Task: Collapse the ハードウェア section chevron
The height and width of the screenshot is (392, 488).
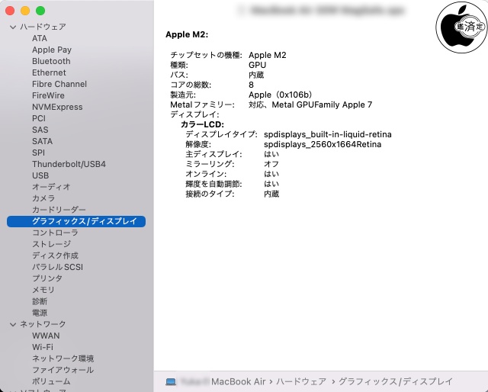Action: point(12,27)
